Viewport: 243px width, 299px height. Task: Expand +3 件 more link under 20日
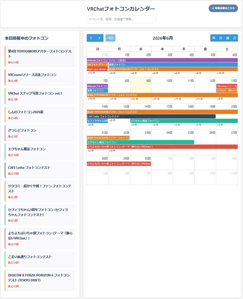point(220,125)
